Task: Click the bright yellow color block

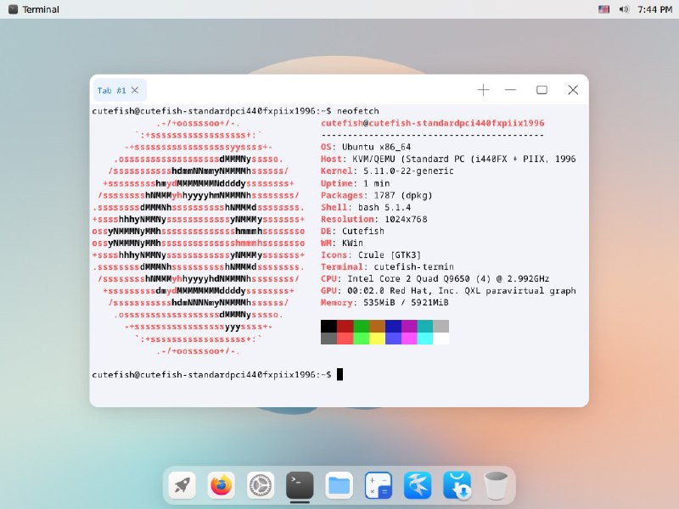Action: (x=377, y=338)
